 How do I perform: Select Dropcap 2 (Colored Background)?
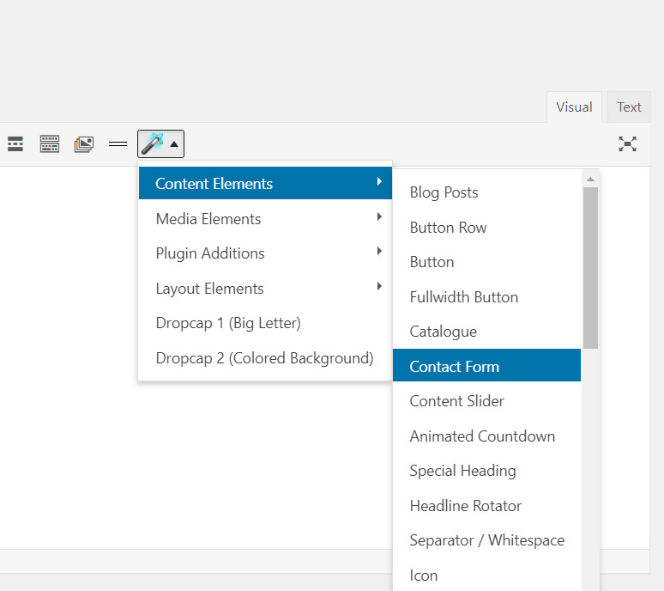(266, 358)
